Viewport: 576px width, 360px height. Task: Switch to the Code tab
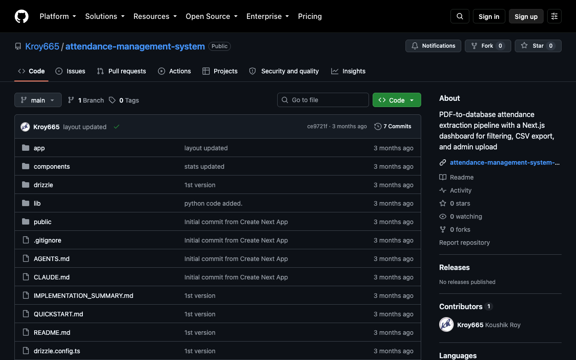tap(31, 71)
